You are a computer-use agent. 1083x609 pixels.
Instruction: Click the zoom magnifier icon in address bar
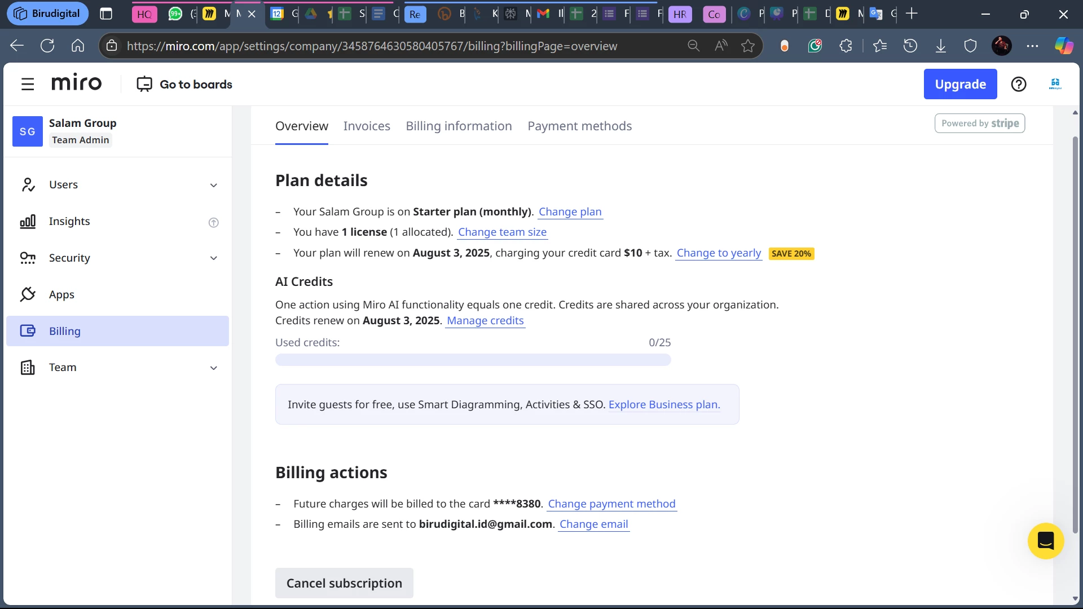click(693, 46)
